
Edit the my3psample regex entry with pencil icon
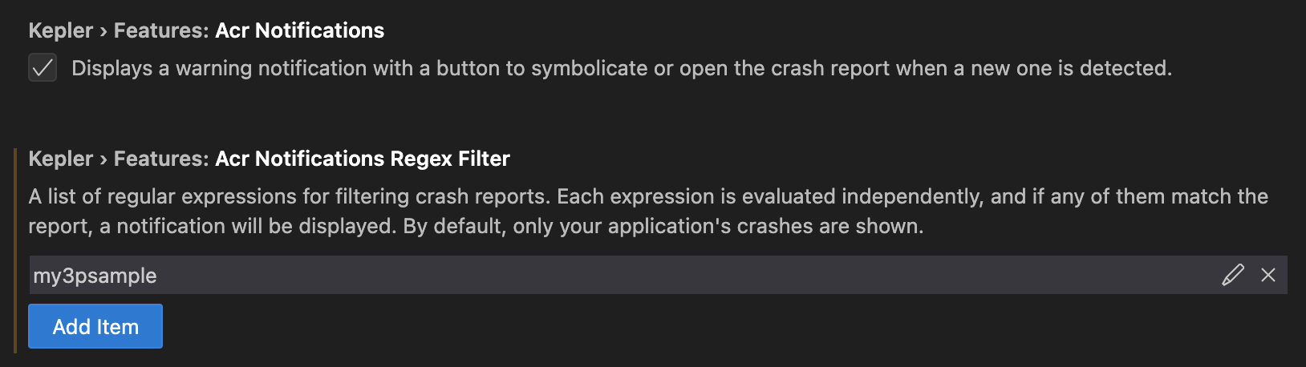coord(1232,275)
